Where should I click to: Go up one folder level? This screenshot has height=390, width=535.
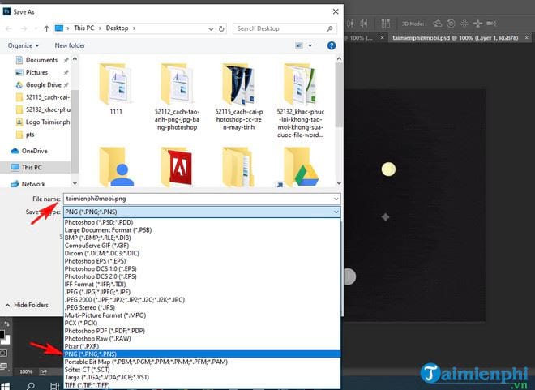(47, 28)
